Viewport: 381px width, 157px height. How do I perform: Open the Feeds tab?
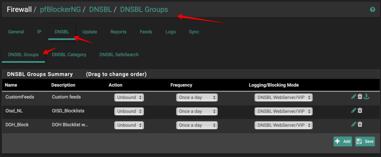[146, 32]
